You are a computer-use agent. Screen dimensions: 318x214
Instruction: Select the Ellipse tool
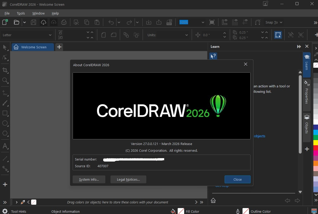tap(5, 123)
